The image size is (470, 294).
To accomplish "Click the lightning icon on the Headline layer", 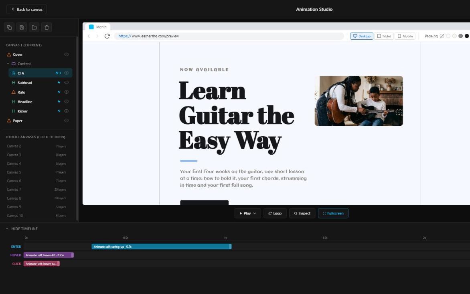I will pyautogui.click(x=59, y=102).
